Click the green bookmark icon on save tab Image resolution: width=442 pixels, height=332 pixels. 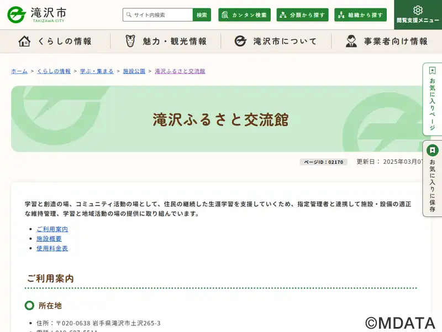click(433, 150)
